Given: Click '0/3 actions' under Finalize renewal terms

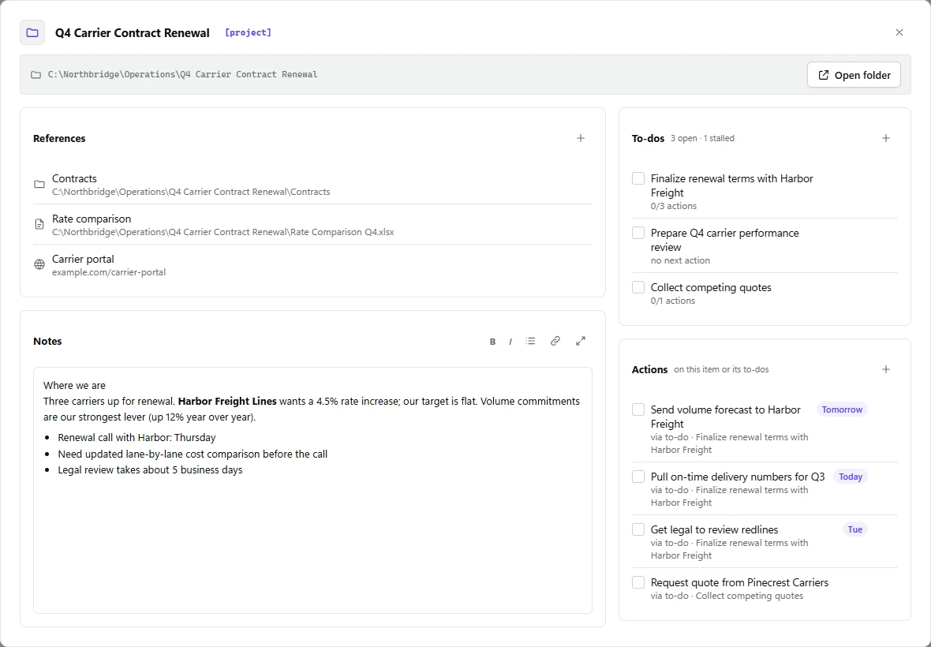Looking at the screenshot, I should [x=673, y=206].
